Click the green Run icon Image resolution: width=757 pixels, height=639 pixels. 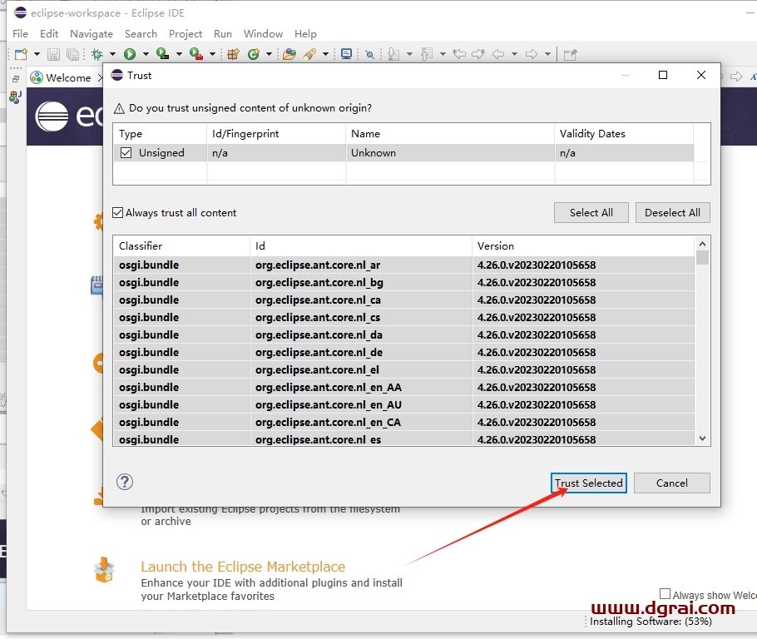[x=130, y=54]
